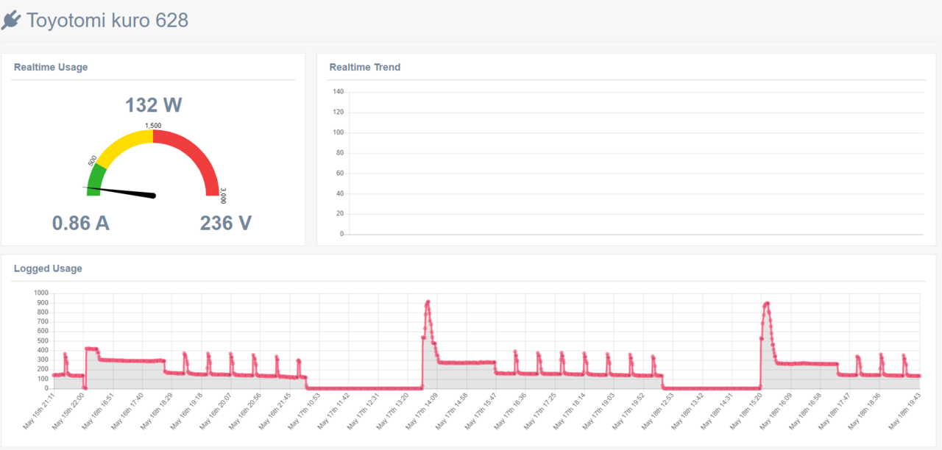Screen dimensions: 942x450
Task: Click the May 17th 19:52 axis label
Action: pos(627,411)
